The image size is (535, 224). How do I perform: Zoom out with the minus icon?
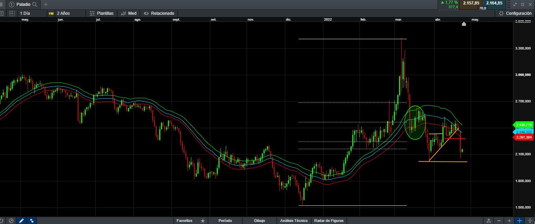[x=499, y=221]
